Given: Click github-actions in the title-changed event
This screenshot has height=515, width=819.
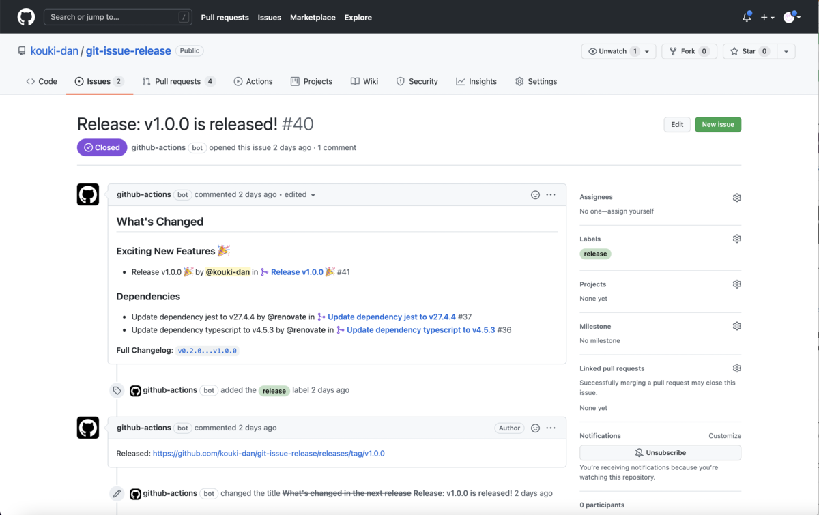Looking at the screenshot, I should [x=170, y=493].
